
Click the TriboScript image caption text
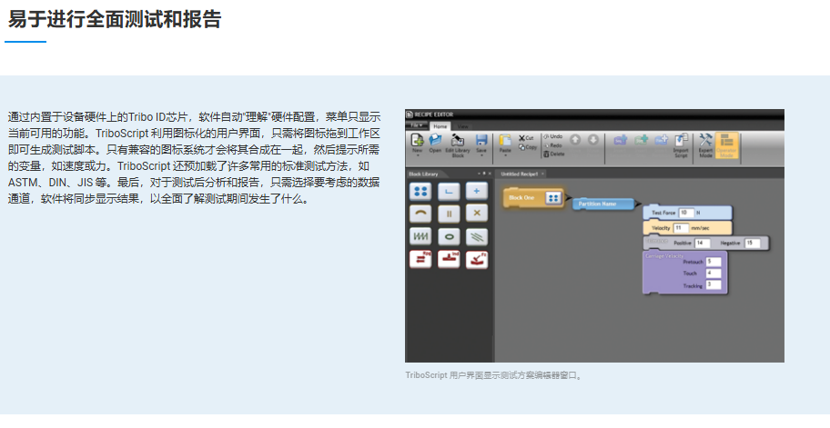point(494,375)
